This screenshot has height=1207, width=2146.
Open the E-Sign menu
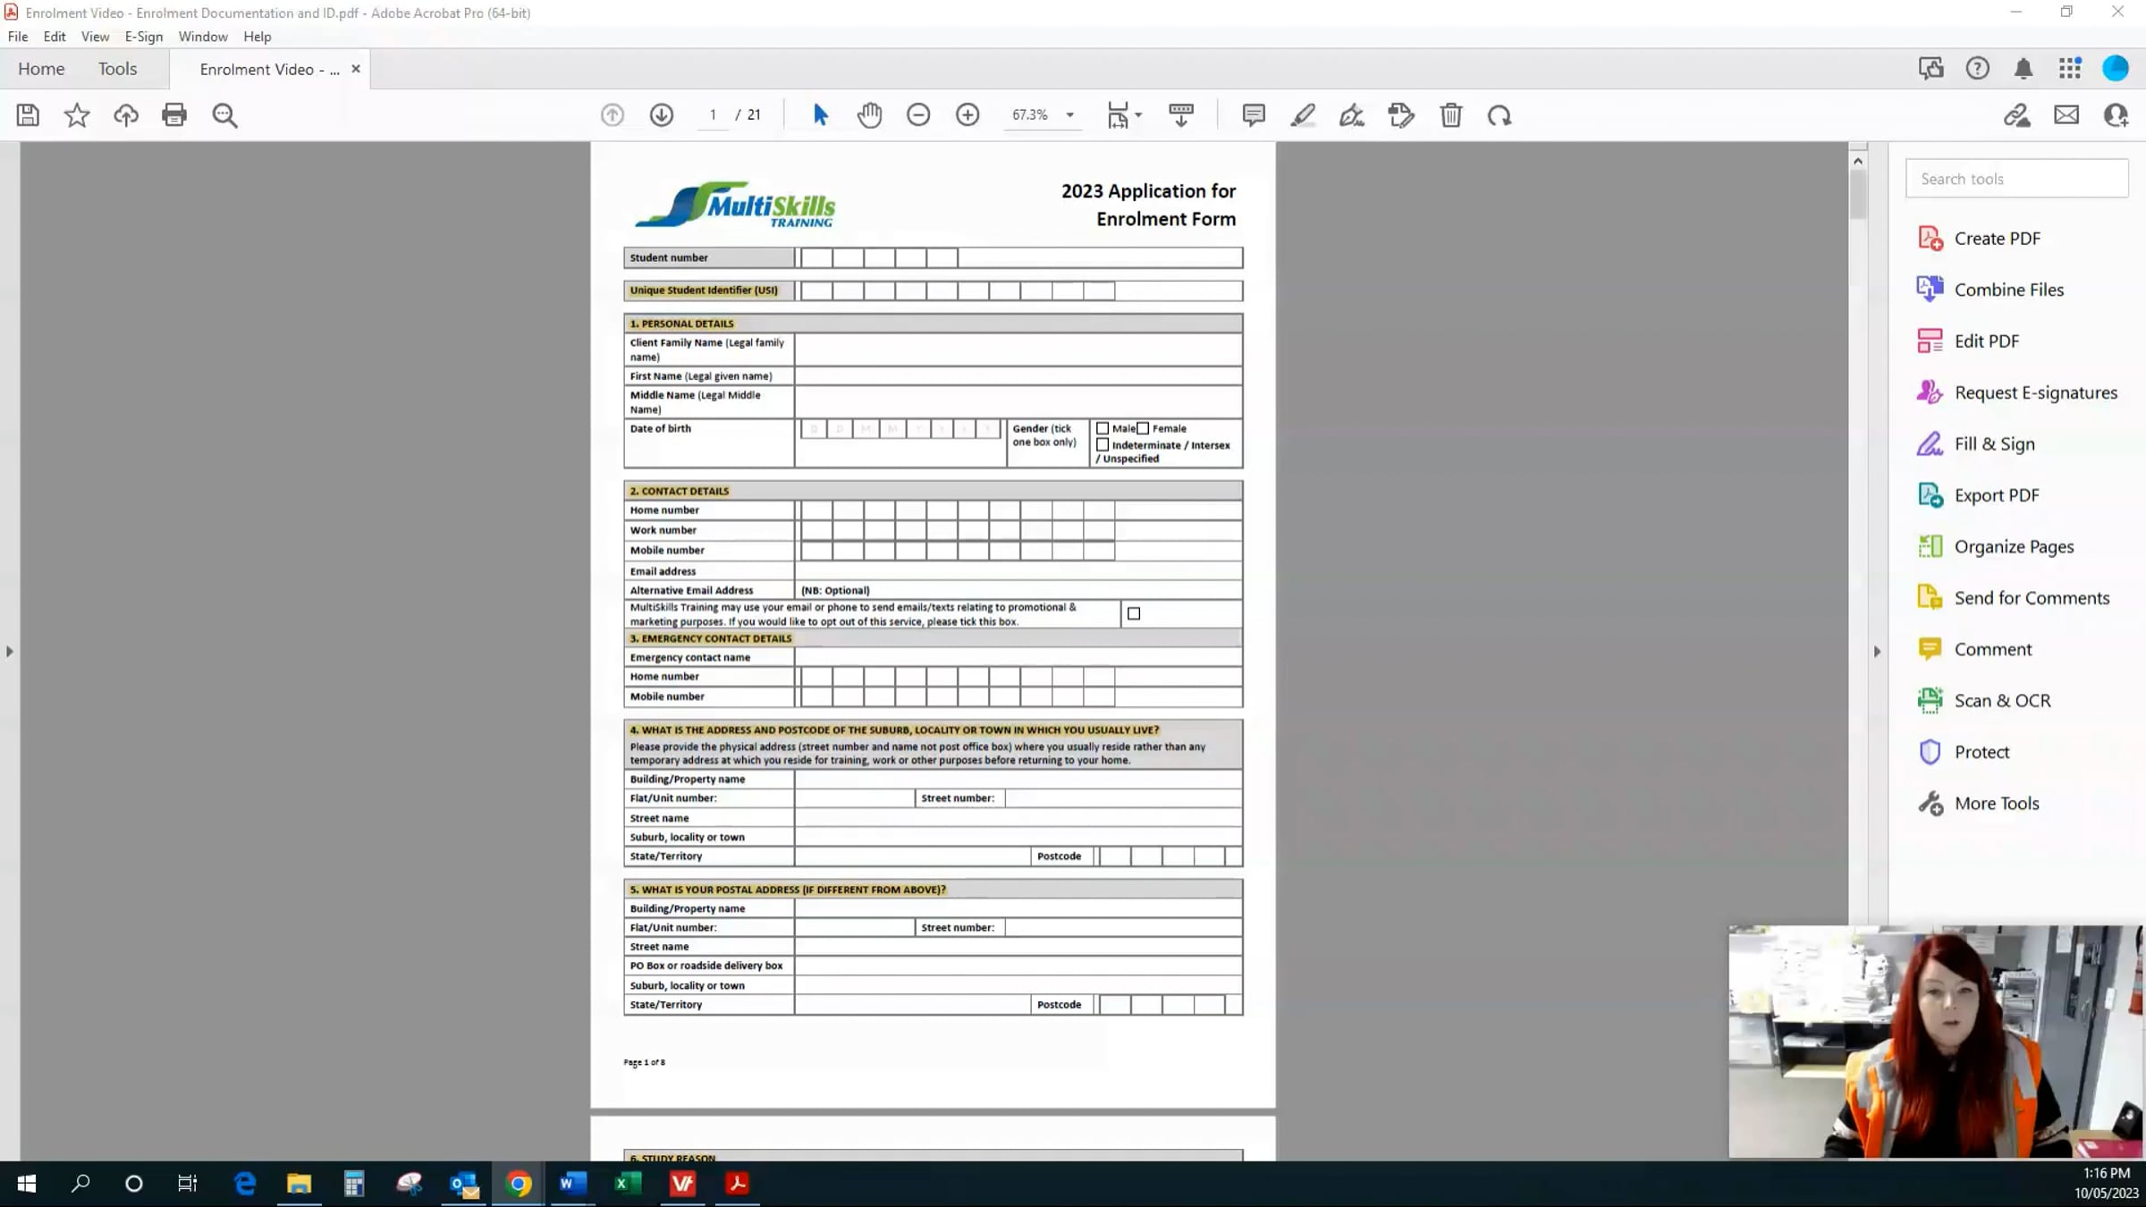point(143,37)
